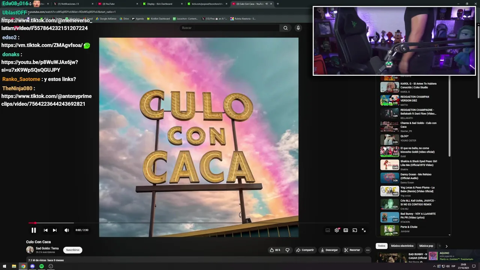This screenshot has height=270, width=480.
Task: Play Cris MJ SI NO ES CONTIGO REMIX
Action: click(409, 204)
